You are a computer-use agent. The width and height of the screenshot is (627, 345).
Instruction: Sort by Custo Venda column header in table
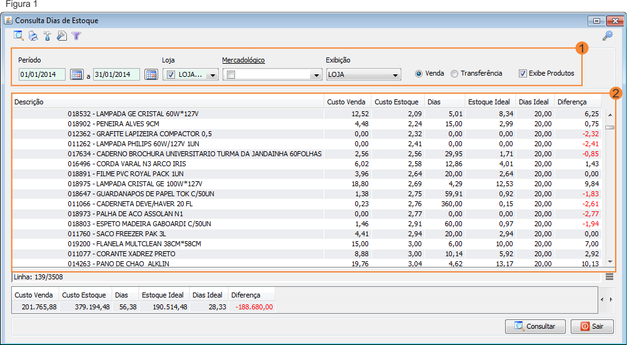coord(348,102)
